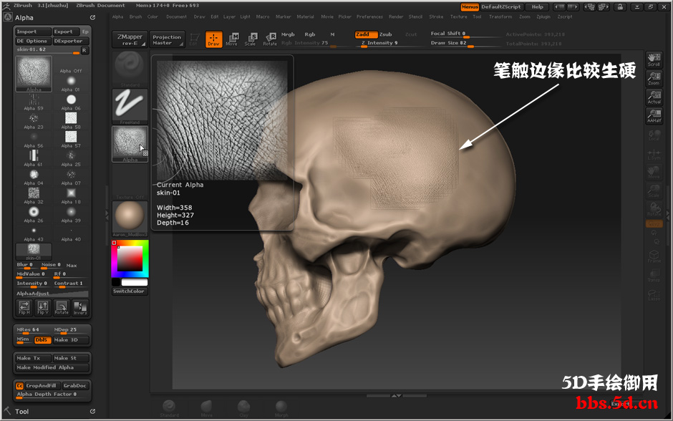
Task: Open the Stroke menu
Action: click(x=436, y=16)
